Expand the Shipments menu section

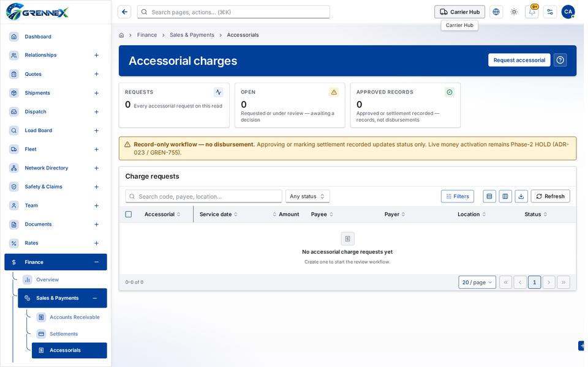pyautogui.click(x=96, y=93)
